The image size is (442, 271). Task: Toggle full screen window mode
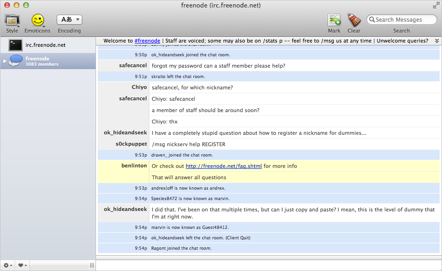pyautogui.click(x=436, y=5)
